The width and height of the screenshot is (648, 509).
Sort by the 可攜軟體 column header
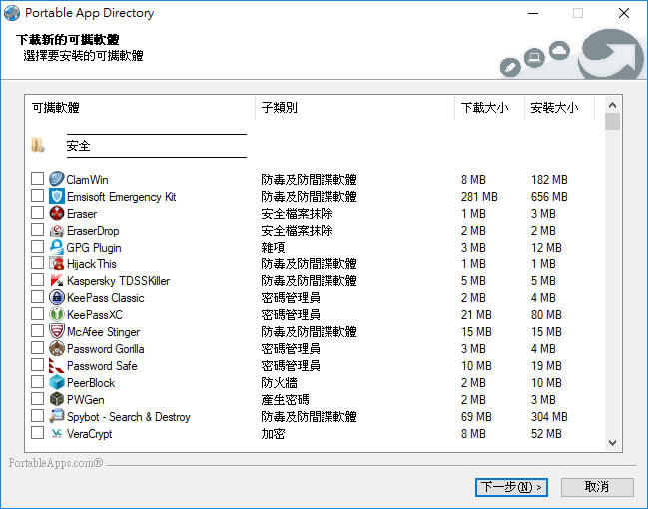click(x=140, y=108)
